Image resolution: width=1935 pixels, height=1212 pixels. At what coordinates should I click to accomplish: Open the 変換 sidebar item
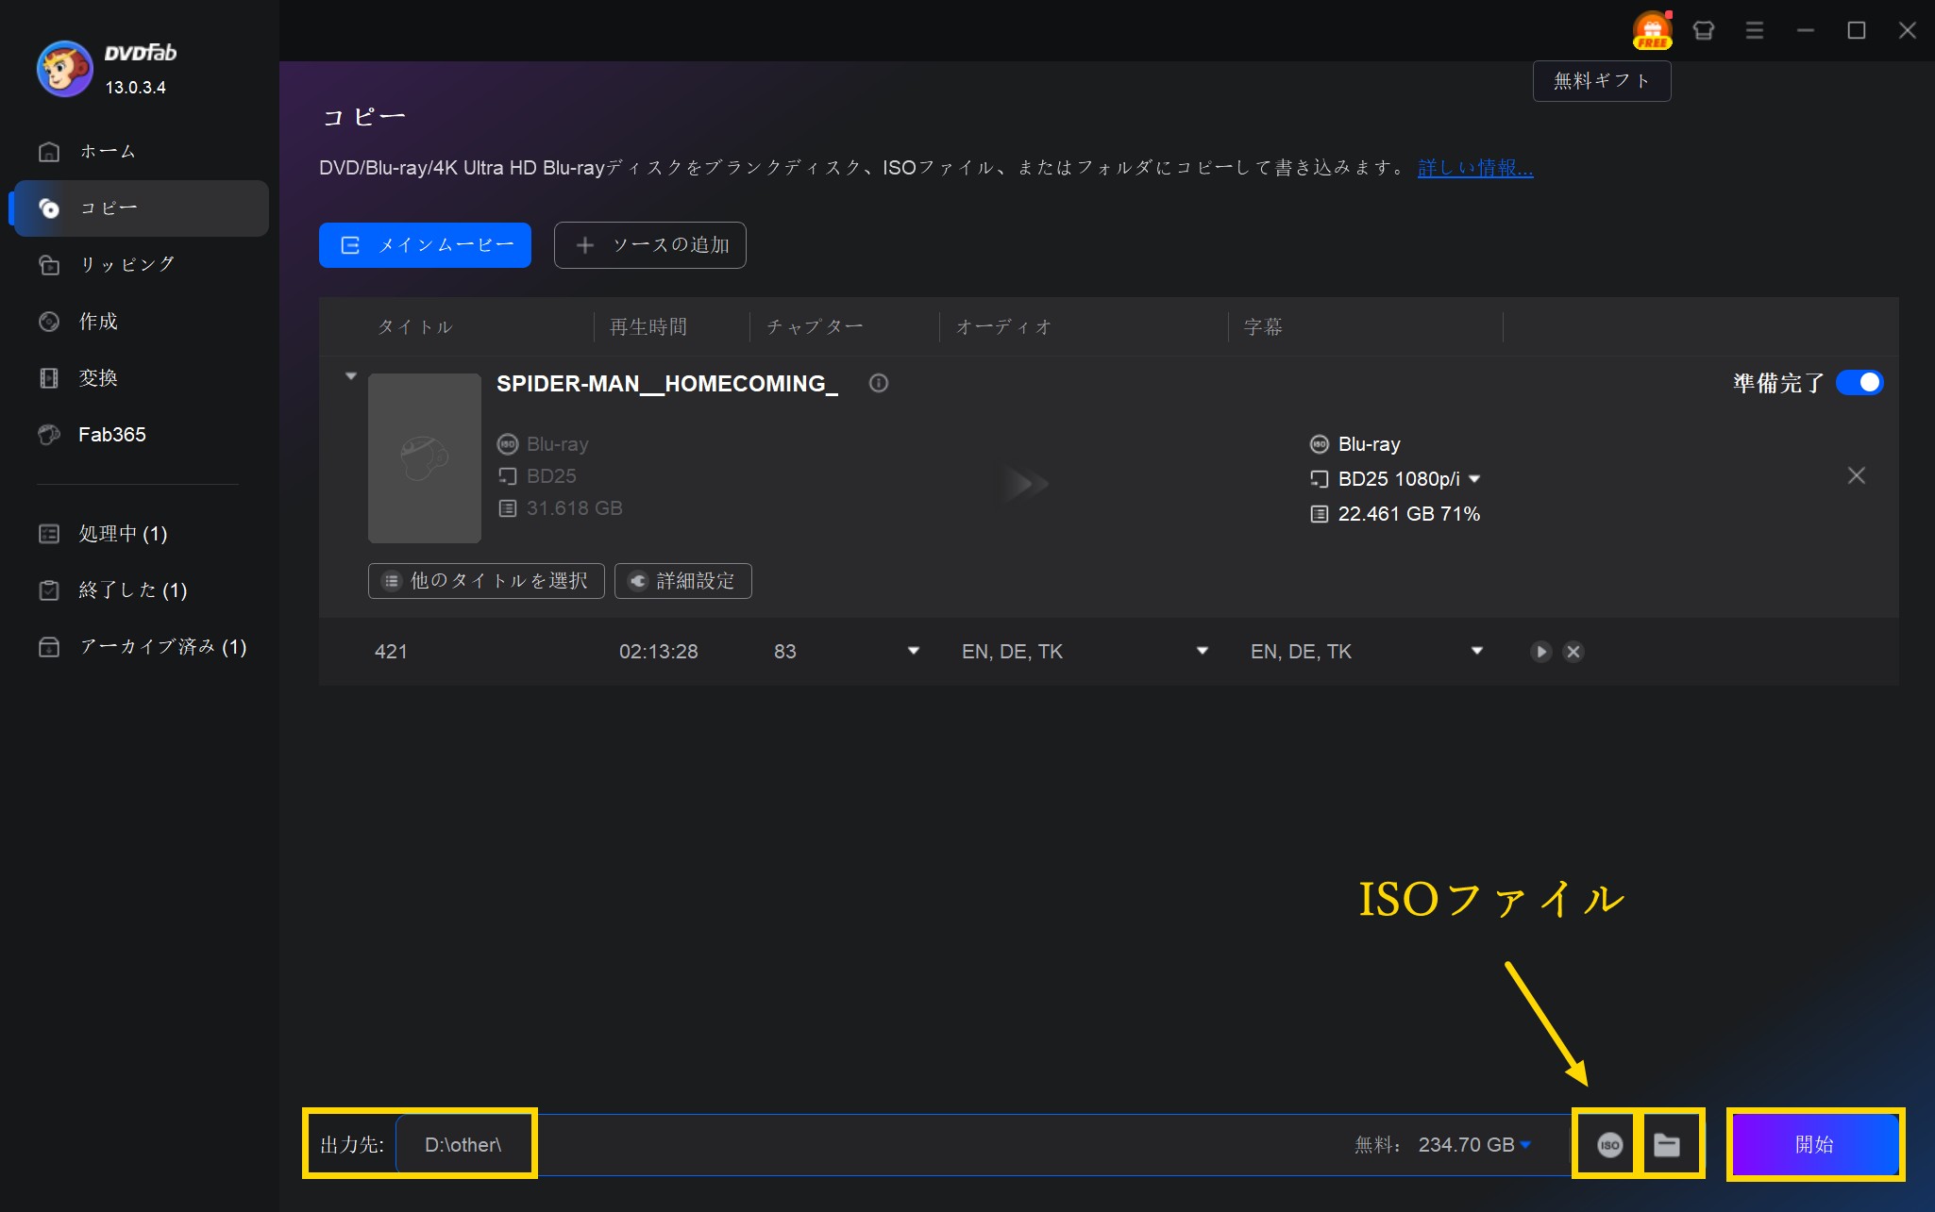point(142,378)
